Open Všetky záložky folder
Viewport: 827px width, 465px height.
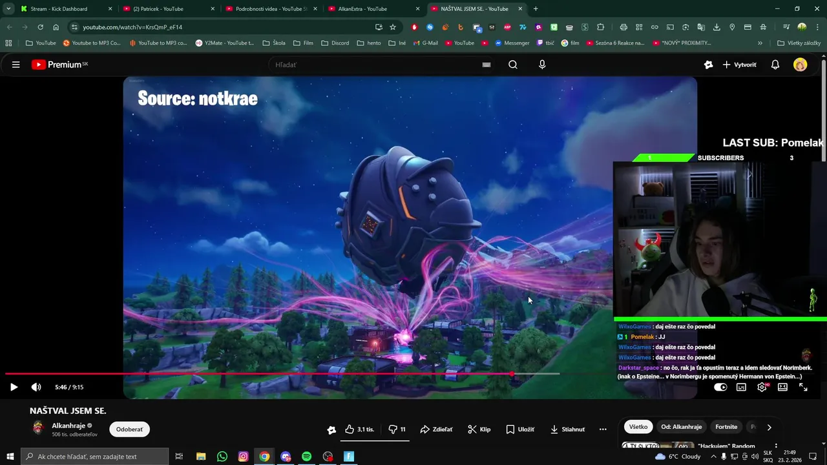[x=799, y=43]
